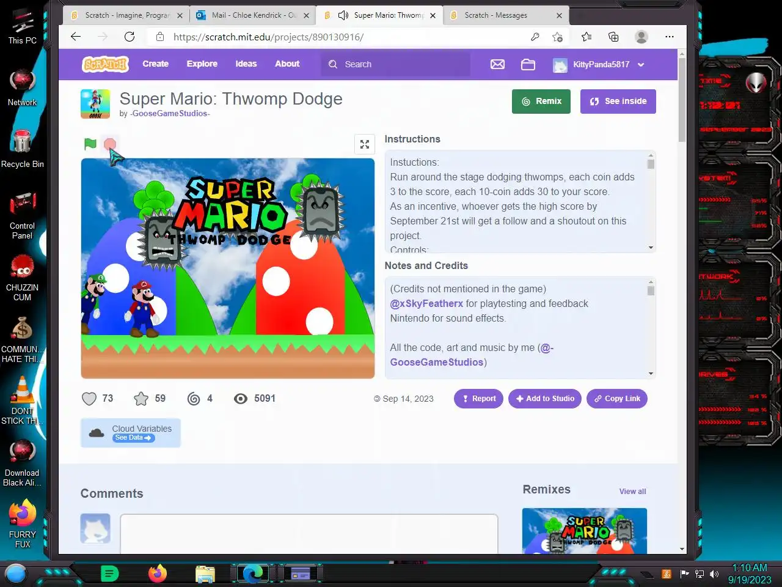Screen dimensions: 782x587
Task: Click the Start orb on the taskbar
Action: pos(16,574)
